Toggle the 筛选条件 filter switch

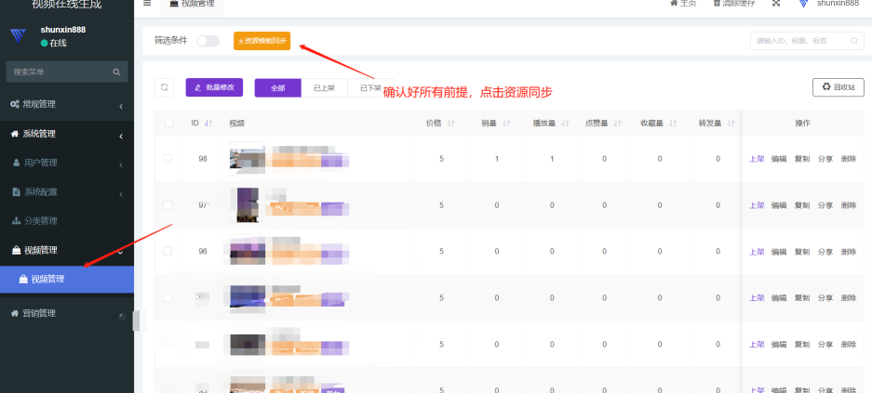(x=208, y=41)
